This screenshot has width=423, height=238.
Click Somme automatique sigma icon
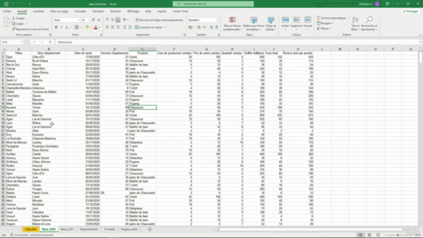[x=319, y=18]
